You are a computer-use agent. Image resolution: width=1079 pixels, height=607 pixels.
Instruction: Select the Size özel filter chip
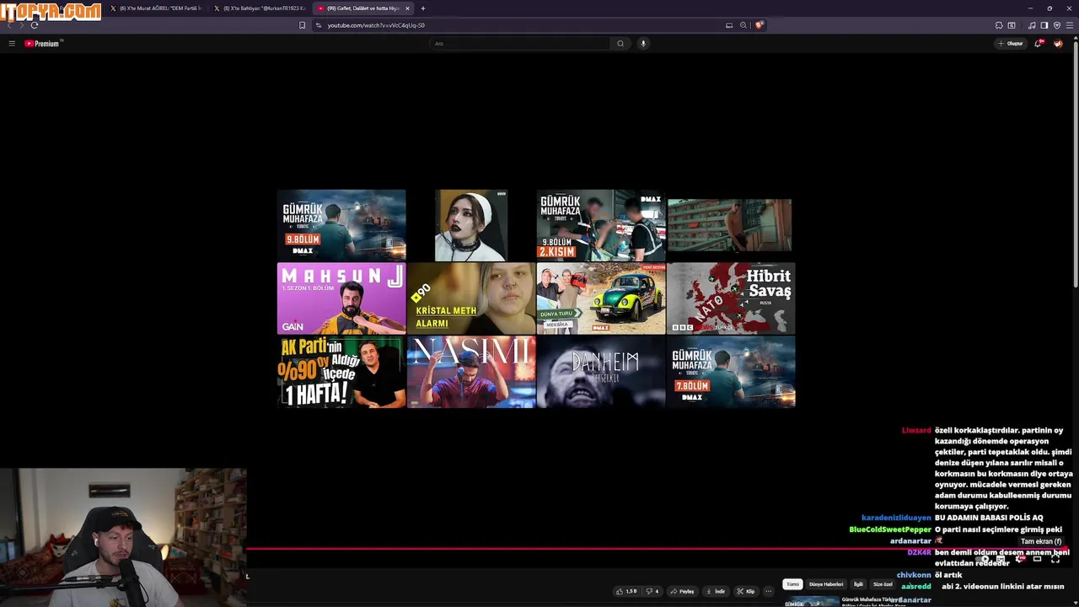tap(883, 584)
